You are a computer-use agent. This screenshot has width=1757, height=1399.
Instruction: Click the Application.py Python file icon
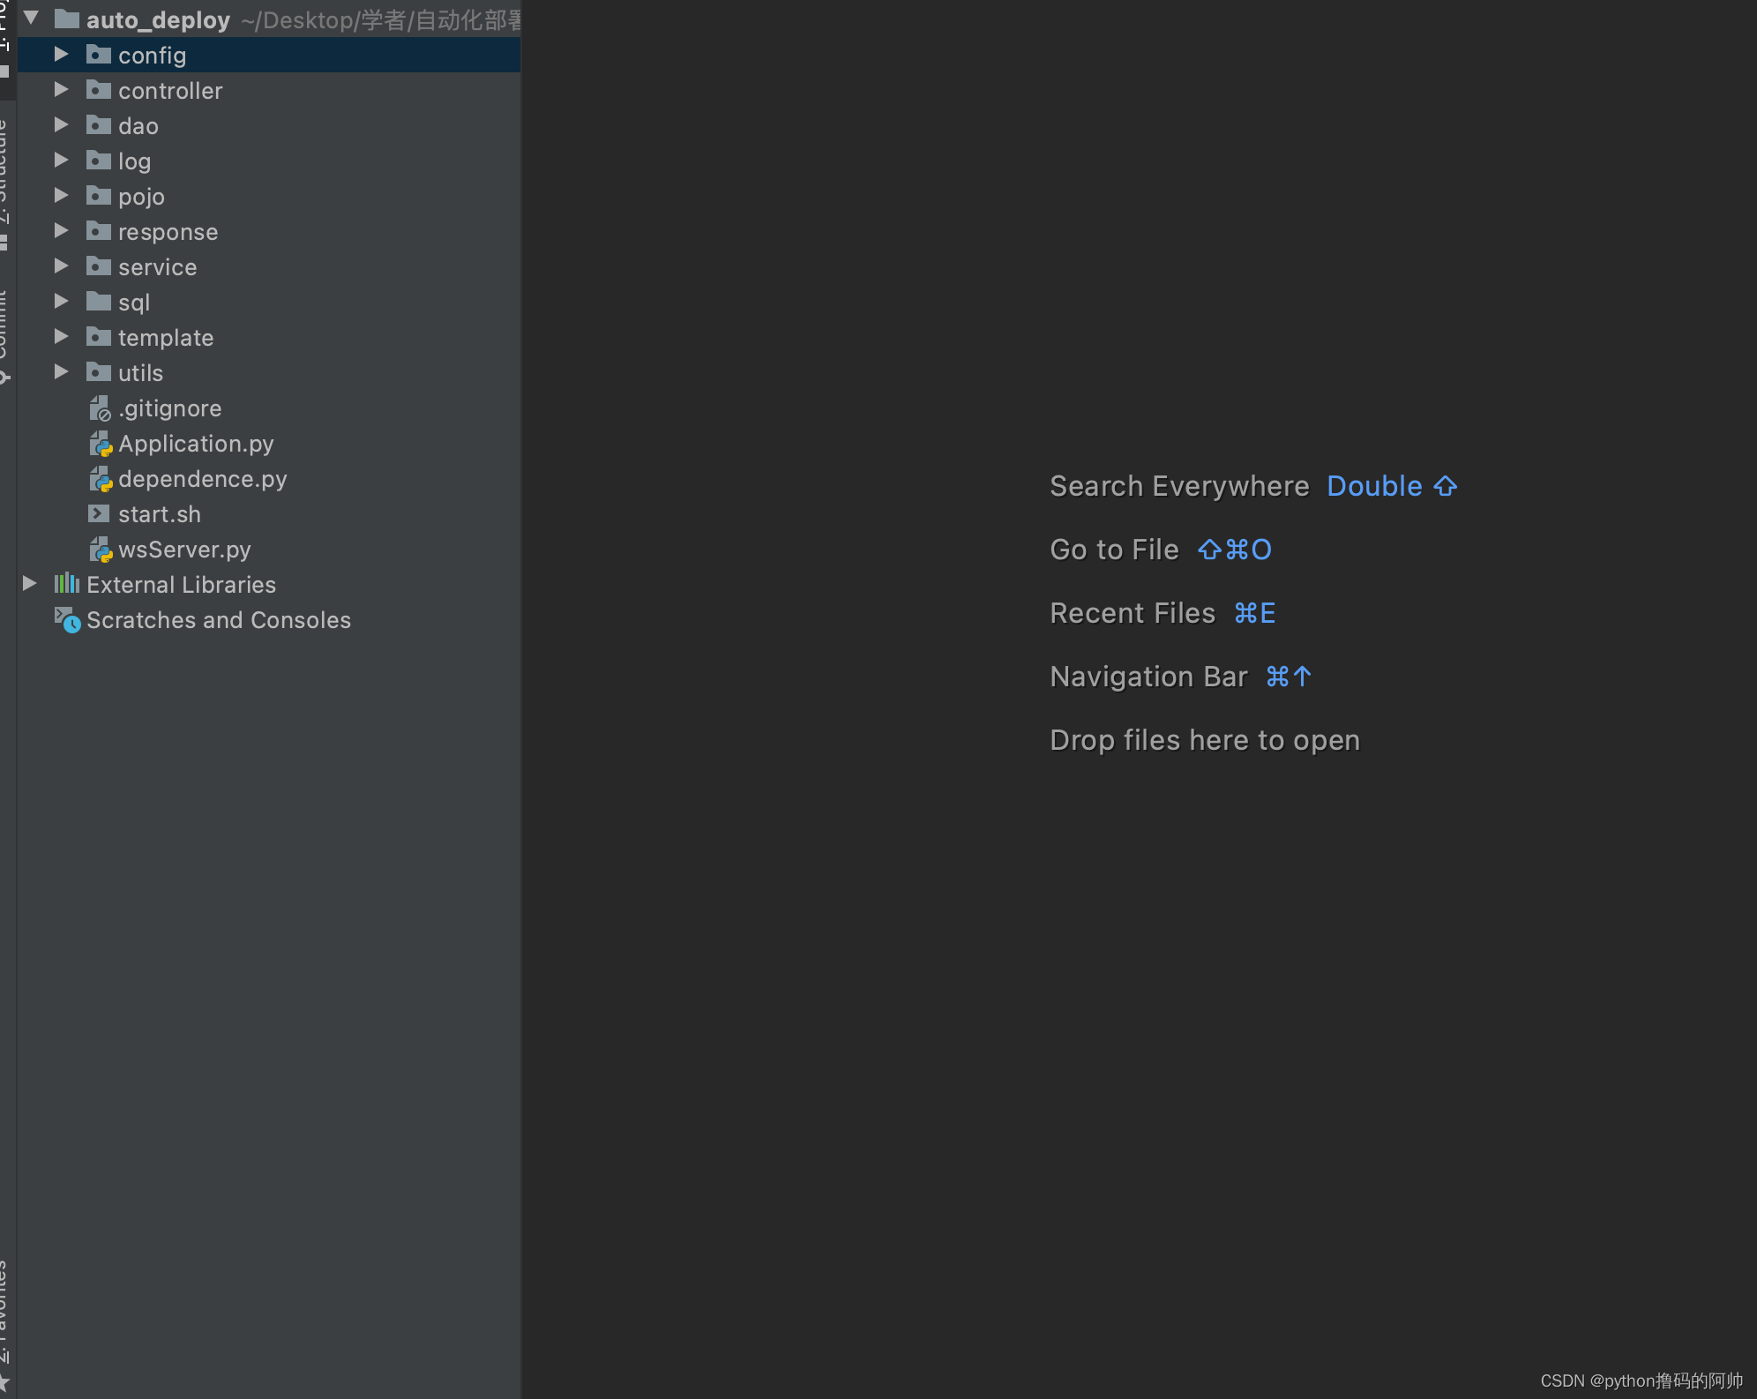[101, 444]
